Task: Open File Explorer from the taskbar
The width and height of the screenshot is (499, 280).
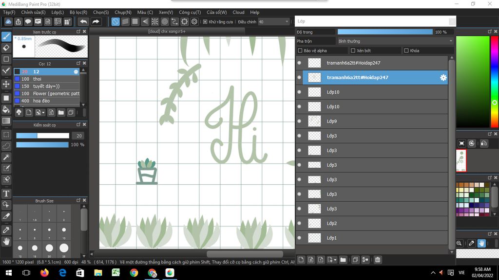Action: [98, 273]
